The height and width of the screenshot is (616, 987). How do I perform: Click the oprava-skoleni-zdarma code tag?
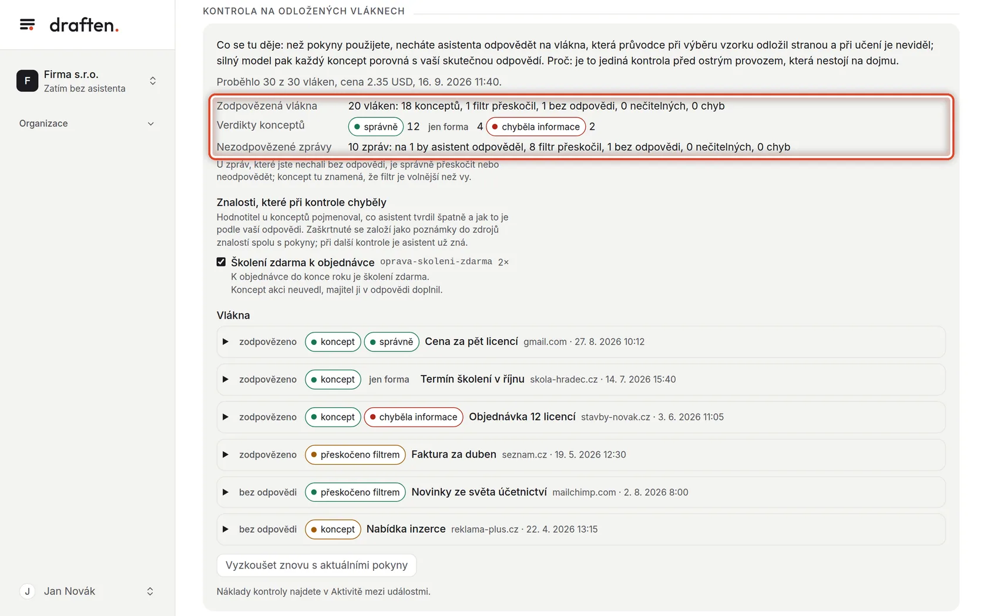436,262
